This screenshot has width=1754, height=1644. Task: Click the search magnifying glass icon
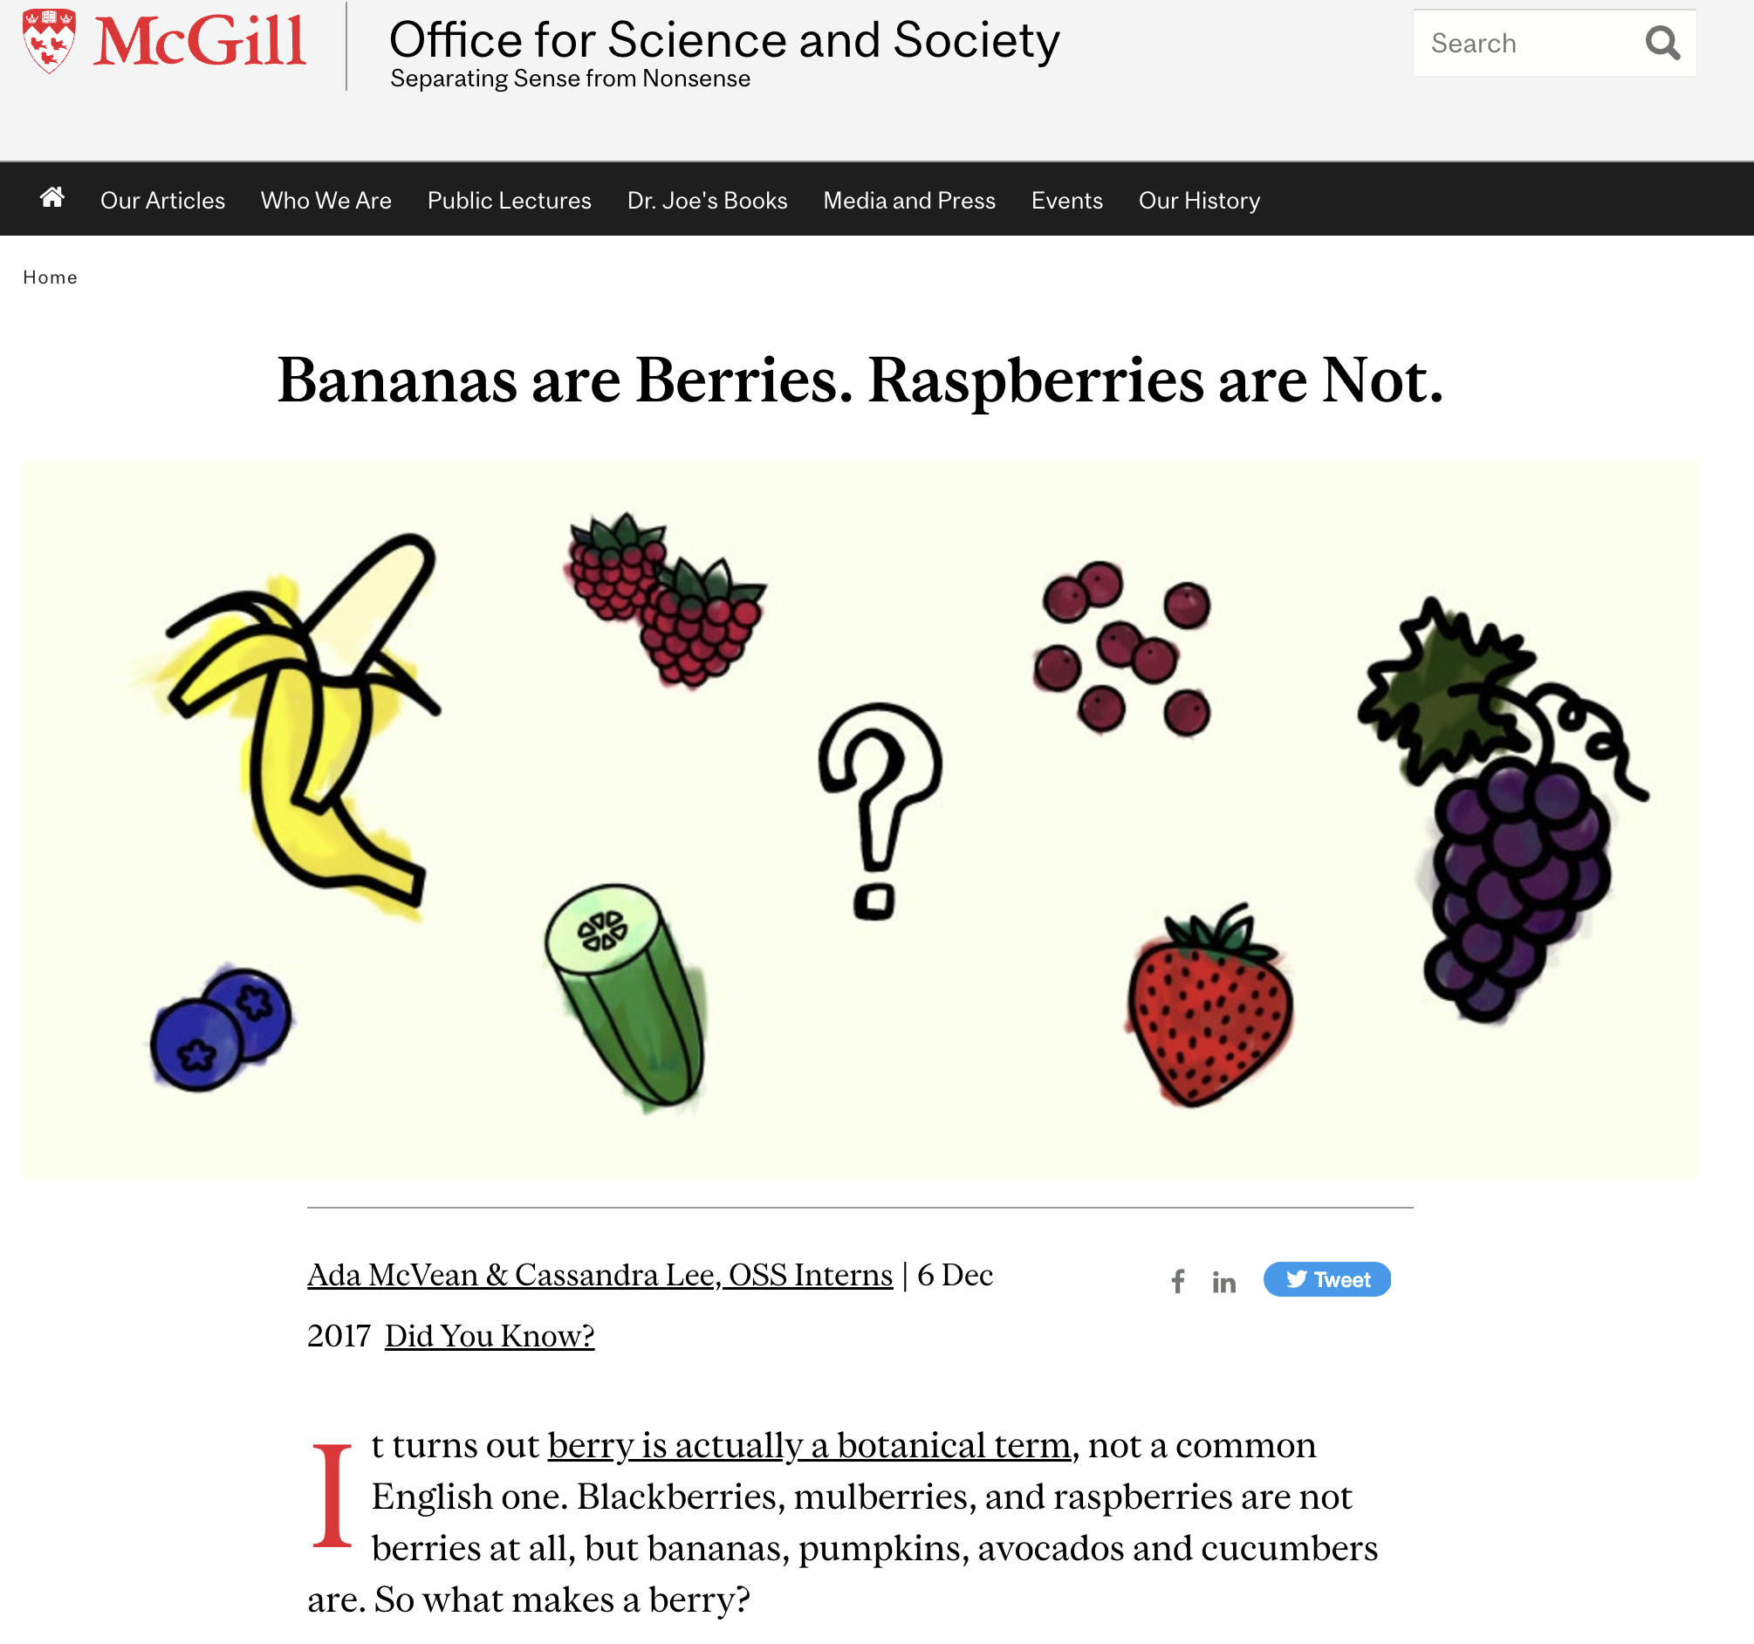(1666, 44)
